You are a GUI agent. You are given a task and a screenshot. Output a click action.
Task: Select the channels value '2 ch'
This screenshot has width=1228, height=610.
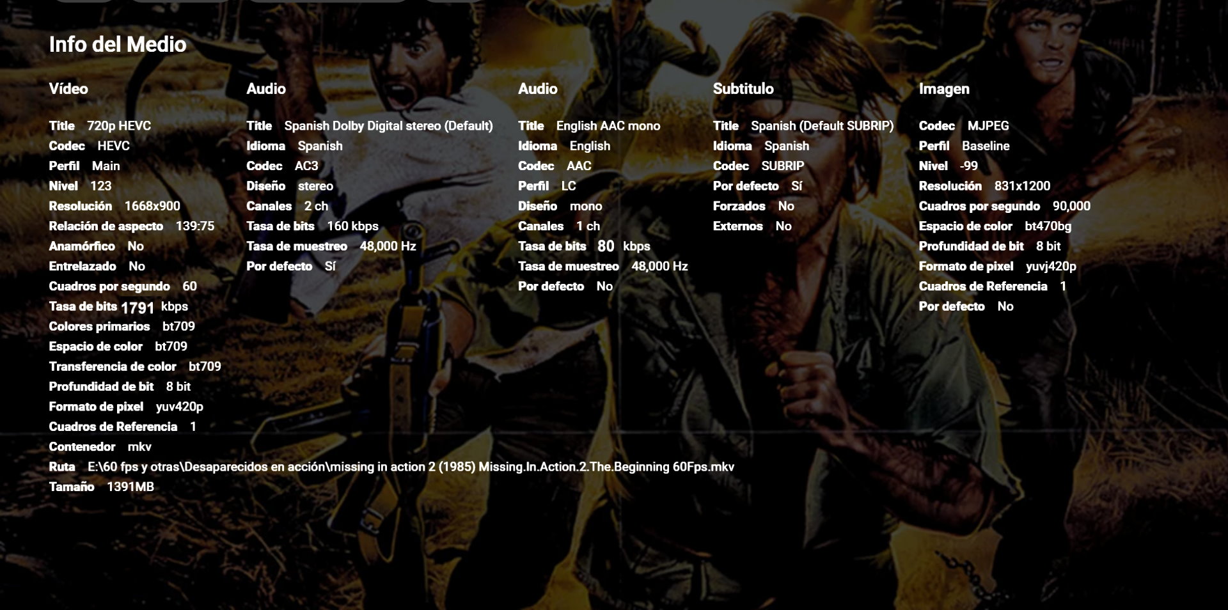point(316,206)
